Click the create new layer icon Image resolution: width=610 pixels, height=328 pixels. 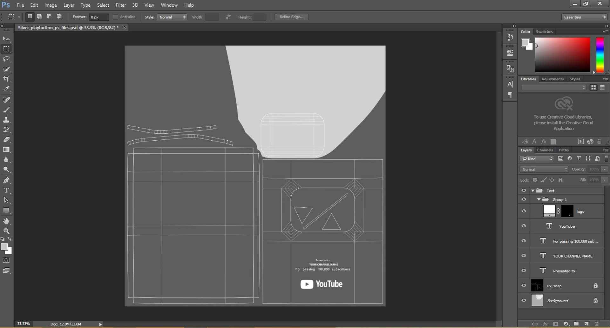586,324
